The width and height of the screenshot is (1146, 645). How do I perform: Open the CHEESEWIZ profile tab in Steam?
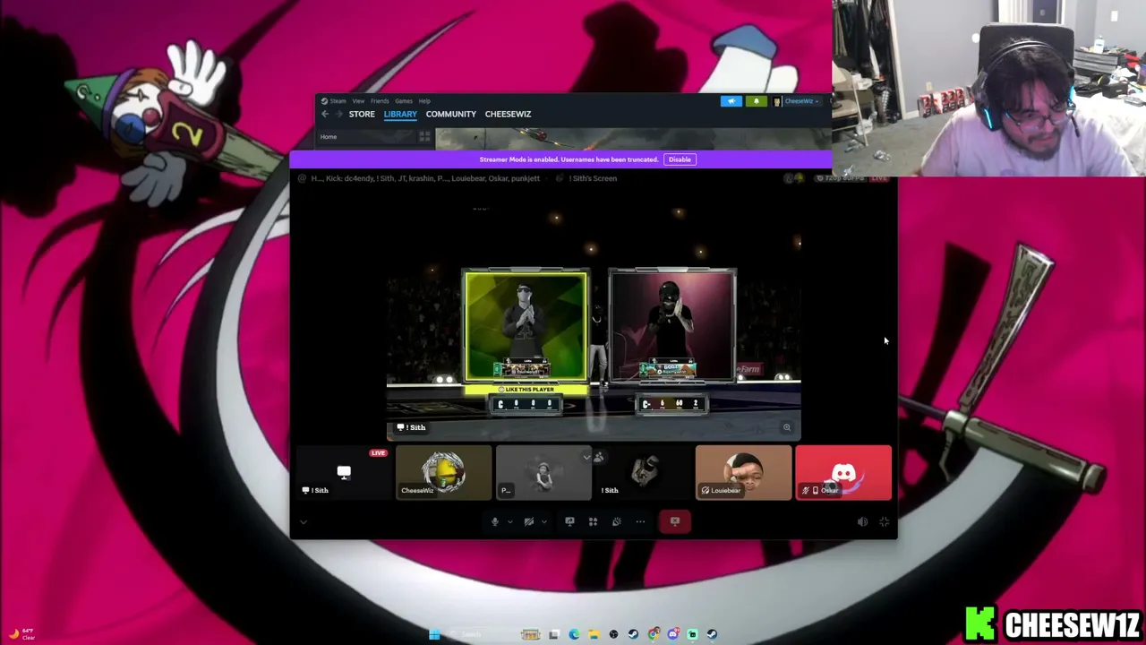pyautogui.click(x=508, y=114)
